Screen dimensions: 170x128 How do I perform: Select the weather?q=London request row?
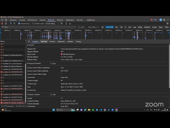click(12, 63)
